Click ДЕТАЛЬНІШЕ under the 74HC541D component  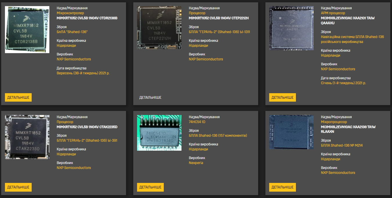pos(150,187)
